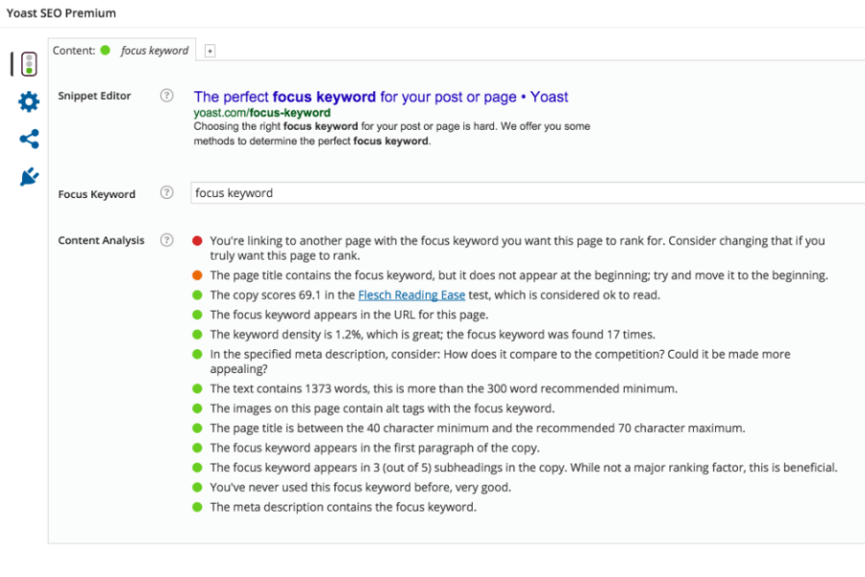
Task: Select 'The page title contains the focus keyword' text
Action: (519, 275)
